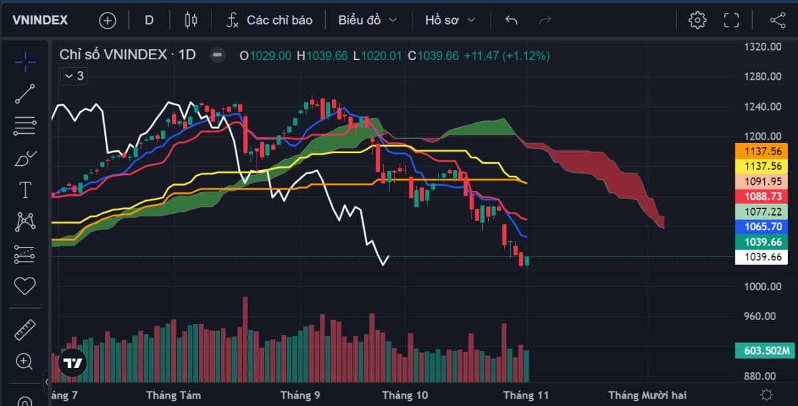Click the yellow 1137.56 price label
This screenshot has width=798, height=406.
761,166
